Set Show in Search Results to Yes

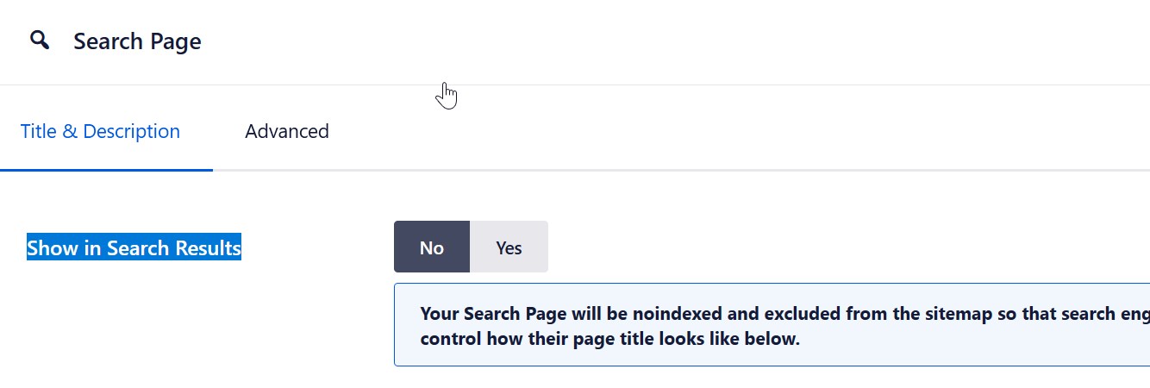pos(509,247)
